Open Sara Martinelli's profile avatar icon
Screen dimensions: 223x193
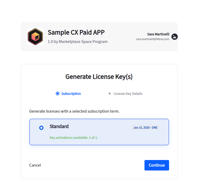coord(175,37)
